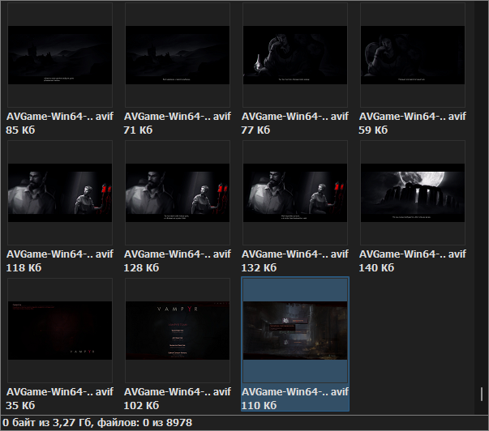Select the 140 Кб Stonehenge moon thumbnail

(413, 193)
